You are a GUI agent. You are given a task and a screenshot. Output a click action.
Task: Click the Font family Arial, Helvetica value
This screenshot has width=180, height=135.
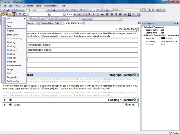tap(170, 41)
